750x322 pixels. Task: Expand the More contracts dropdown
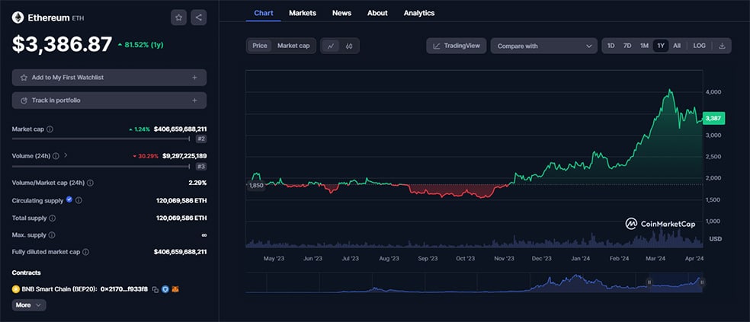point(29,304)
